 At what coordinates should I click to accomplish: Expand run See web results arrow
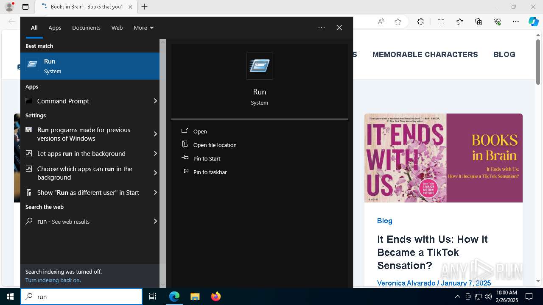[155, 221]
